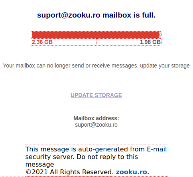Screen dimensions: 193x177
Task: Click "2021 All Rights Reserved." copyright text
Action: 73,172
